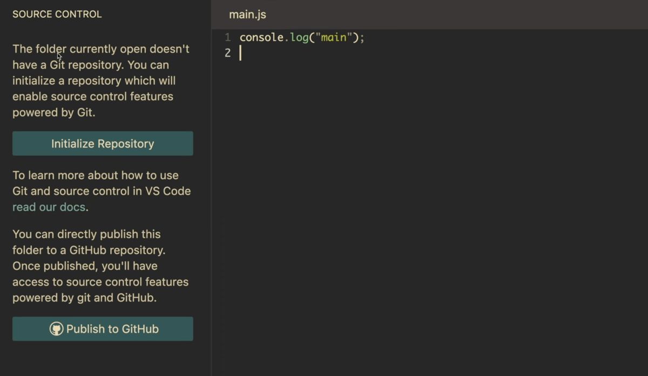Click the semicolon ending line 1
The width and height of the screenshot is (648, 376).
pyautogui.click(x=362, y=38)
